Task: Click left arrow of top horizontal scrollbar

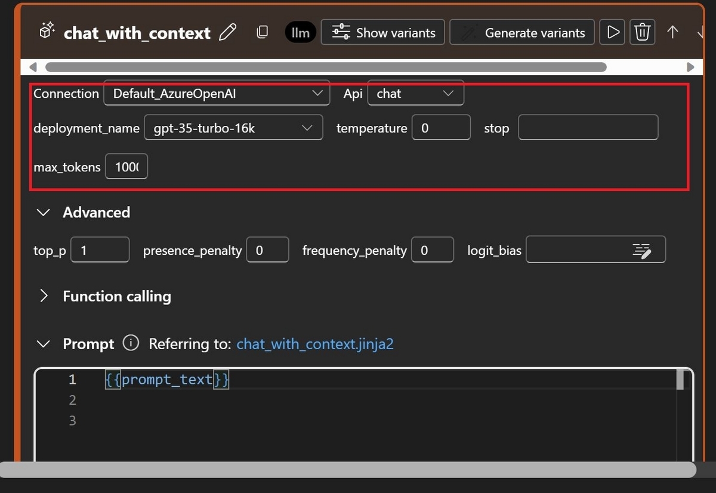Action: coord(33,67)
